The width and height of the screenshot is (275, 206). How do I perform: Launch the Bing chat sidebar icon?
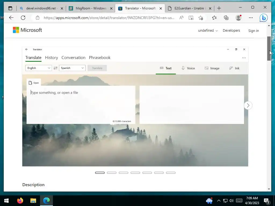point(264,18)
